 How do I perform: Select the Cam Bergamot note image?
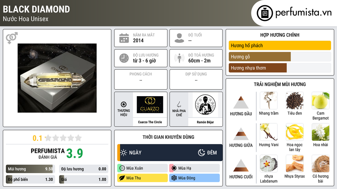321,100
